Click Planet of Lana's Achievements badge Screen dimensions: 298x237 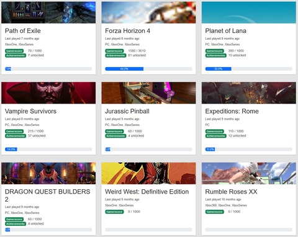[x=216, y=55]
